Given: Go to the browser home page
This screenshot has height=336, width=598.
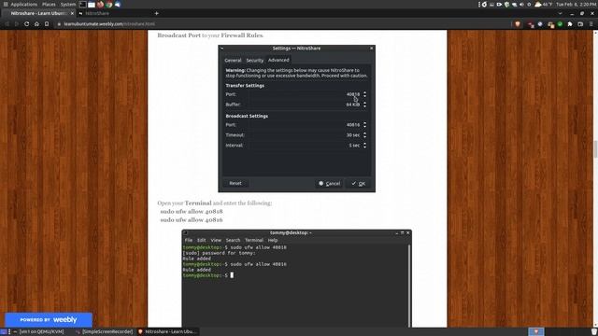Looking at the screenshot, I should 36,24.
